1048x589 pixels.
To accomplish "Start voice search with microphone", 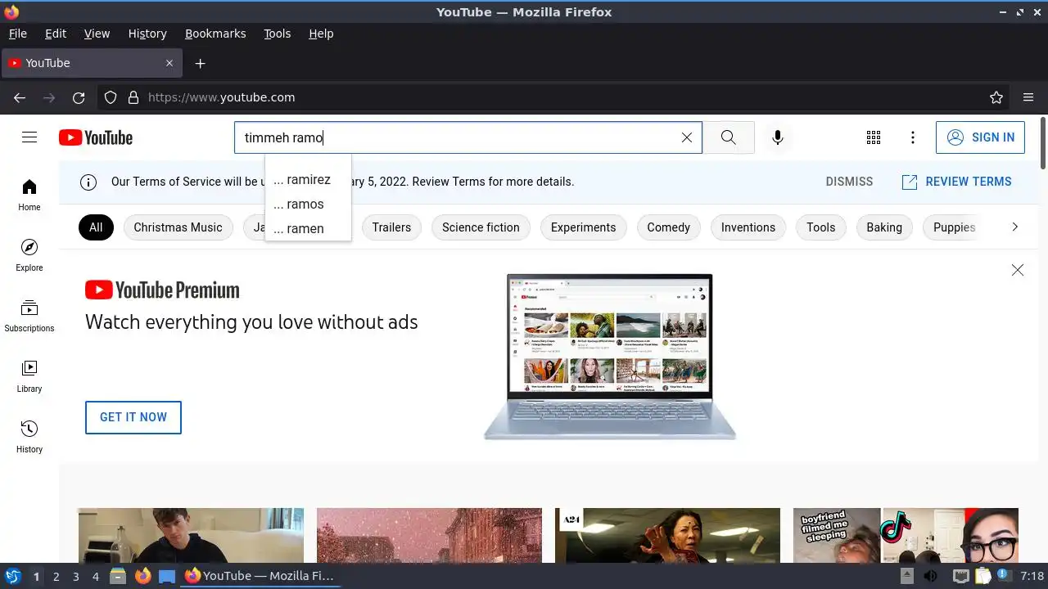I will tap(778, 137).
